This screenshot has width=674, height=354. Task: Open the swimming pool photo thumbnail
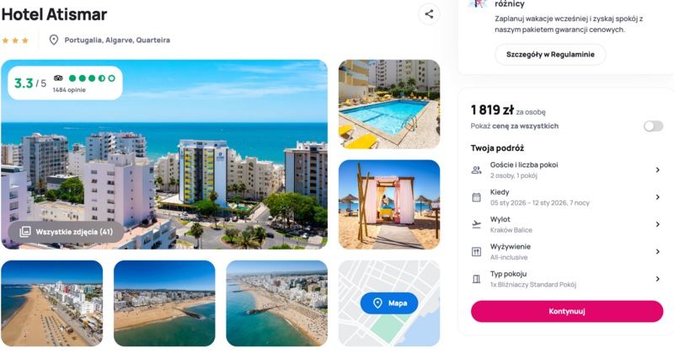tap(389, 104)
